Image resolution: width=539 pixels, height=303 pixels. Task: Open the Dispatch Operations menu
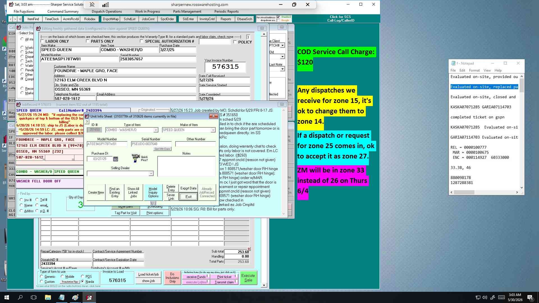(107, 12)
